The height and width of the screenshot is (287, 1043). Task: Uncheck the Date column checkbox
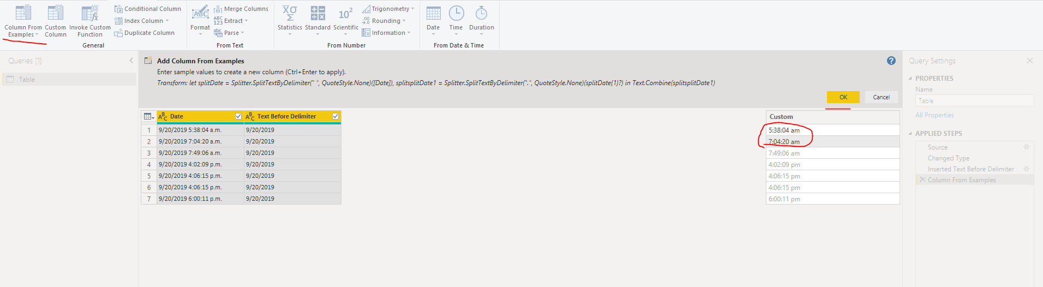(x=238, y=116)
